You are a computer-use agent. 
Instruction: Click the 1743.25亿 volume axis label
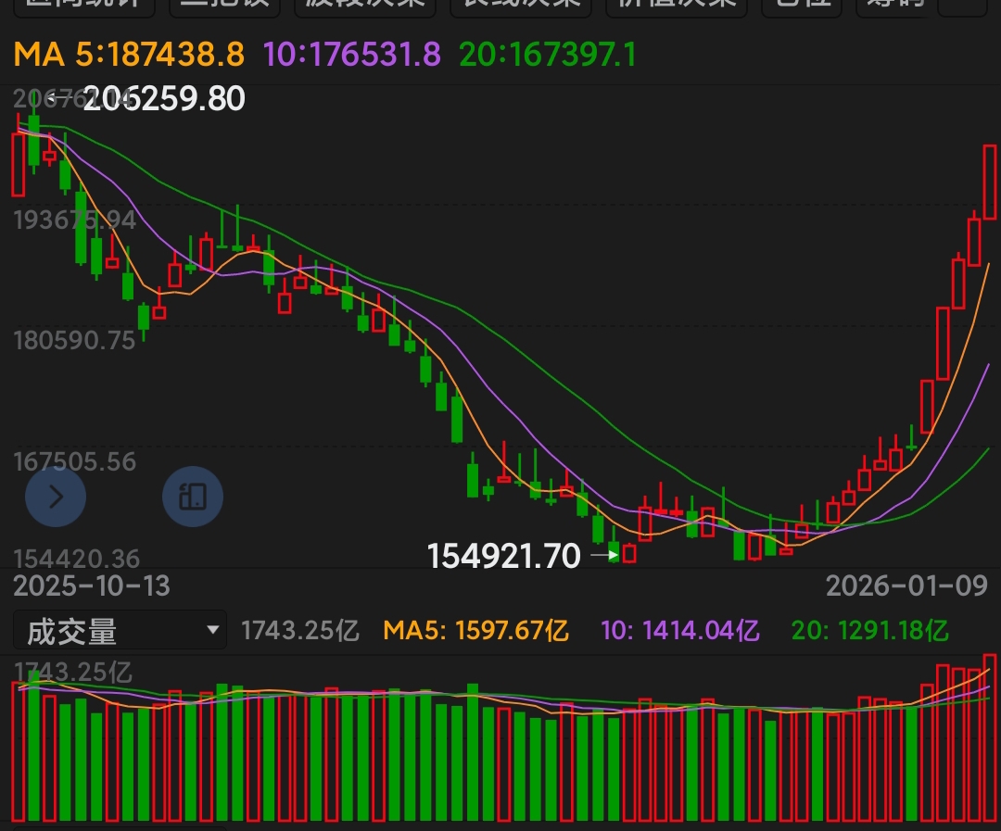pyautogui.click(x=73, y=672)
